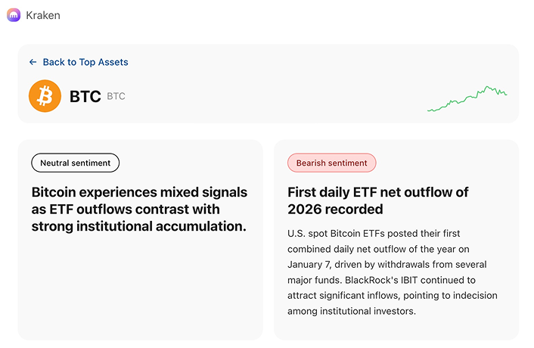Click the gray BTC ticker symbol

pyautogui.click(x=116, y=97)
